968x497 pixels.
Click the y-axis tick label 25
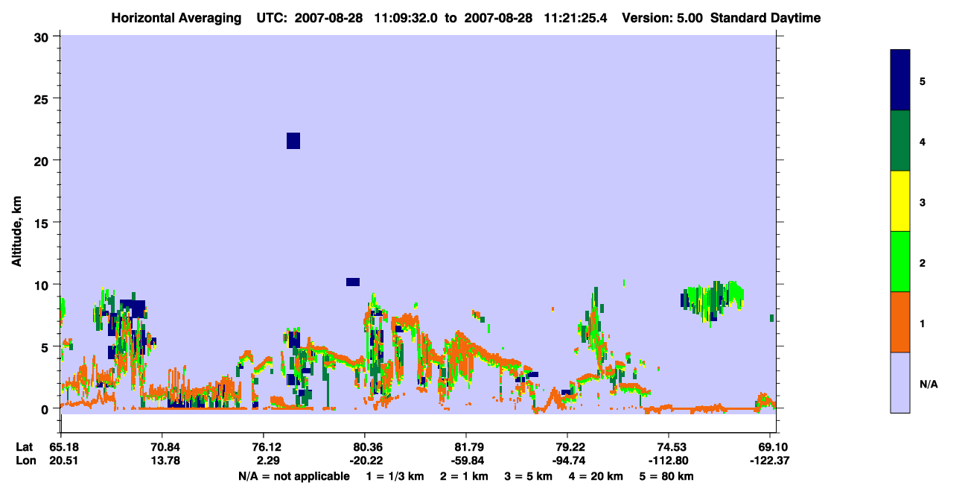(x=43, y=98)
